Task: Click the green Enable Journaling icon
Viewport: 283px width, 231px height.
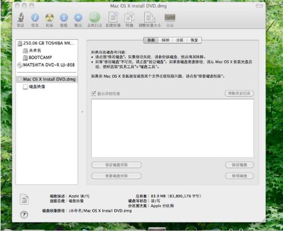Action: pyautogui.click(x=95, y=18)
